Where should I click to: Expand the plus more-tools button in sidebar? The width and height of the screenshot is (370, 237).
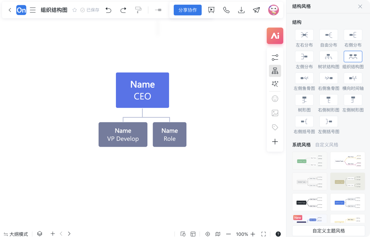point(275,142)
